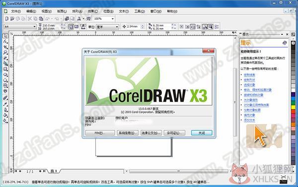Open the 帮助(H) menu
This screenshot has width=298, height=187.
click(172, 11)
